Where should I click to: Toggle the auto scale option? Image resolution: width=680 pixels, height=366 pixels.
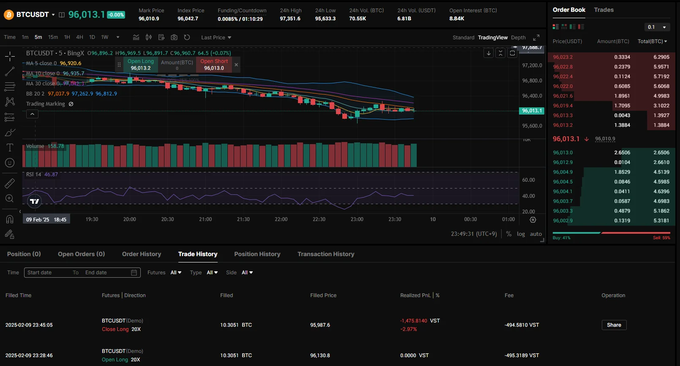pos(536,234)
